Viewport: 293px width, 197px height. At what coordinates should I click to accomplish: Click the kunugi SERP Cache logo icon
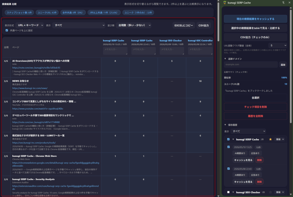pos(225,3)
